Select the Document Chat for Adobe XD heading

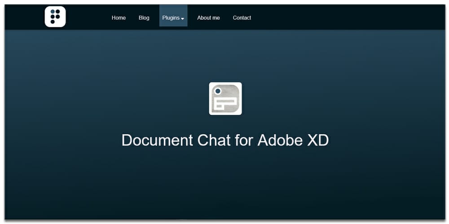[x=225, y=140]
